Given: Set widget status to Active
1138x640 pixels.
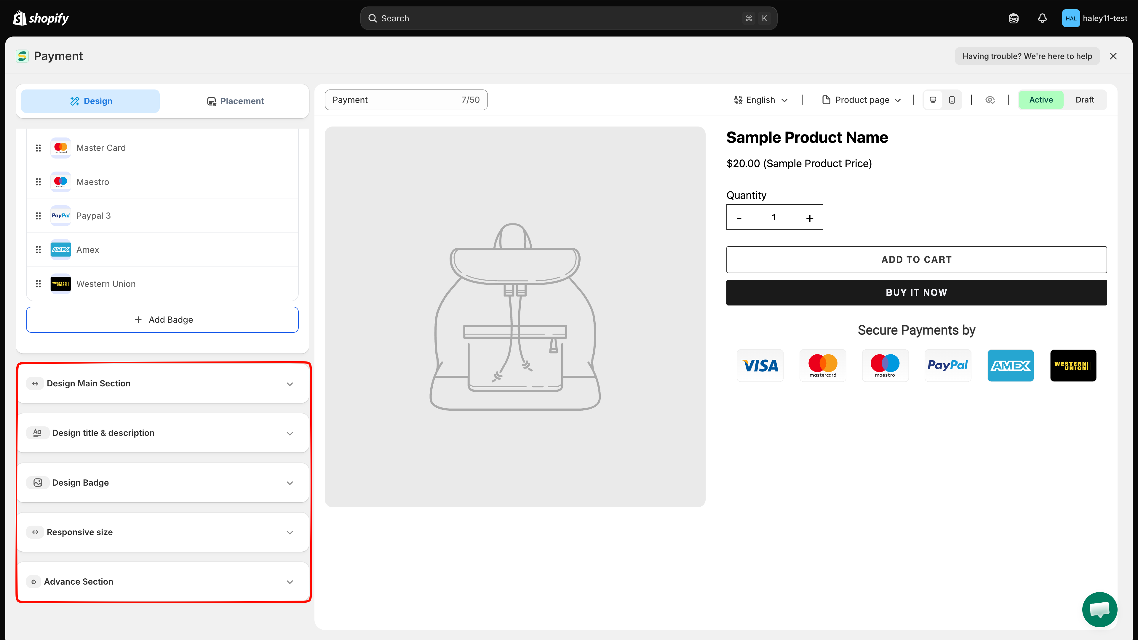Looking at the screenshot, I should (x=1041, y=100).
